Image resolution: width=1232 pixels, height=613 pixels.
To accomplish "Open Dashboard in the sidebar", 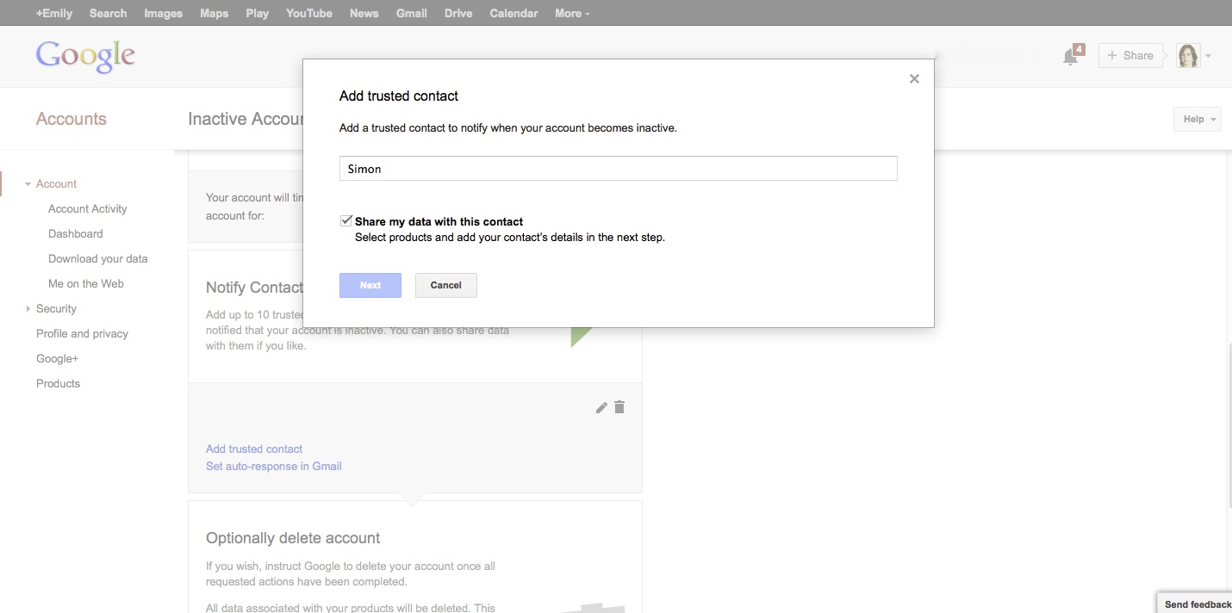I will (x=75, y=234).
